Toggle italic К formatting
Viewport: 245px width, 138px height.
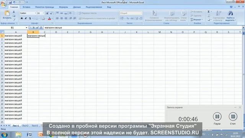pos(26,18)
